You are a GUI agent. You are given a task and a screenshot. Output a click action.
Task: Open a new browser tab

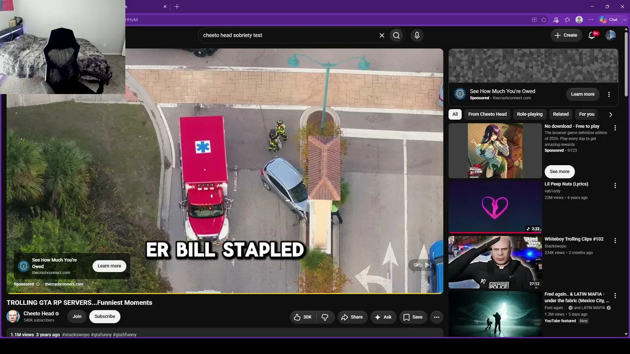click(x=177, y=6)
